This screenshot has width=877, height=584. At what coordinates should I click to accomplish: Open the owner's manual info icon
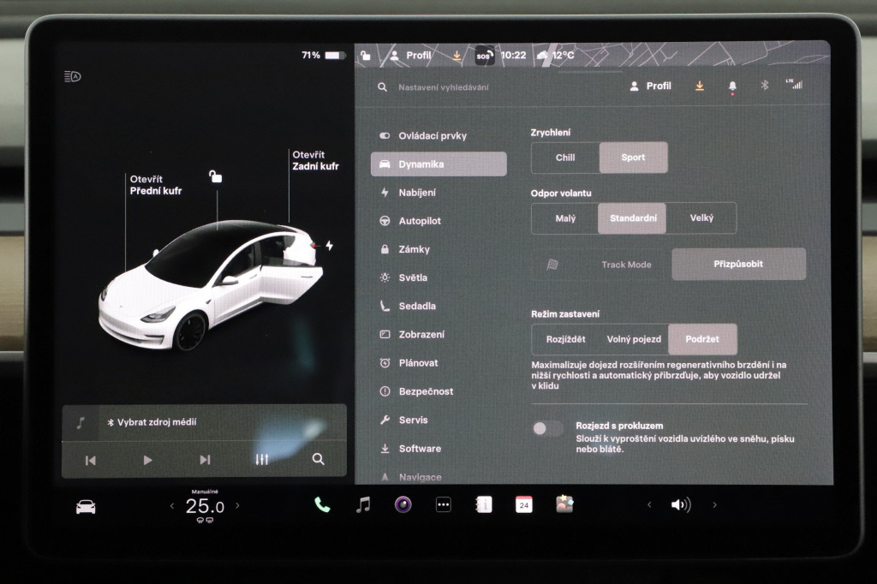coord(484,504)
